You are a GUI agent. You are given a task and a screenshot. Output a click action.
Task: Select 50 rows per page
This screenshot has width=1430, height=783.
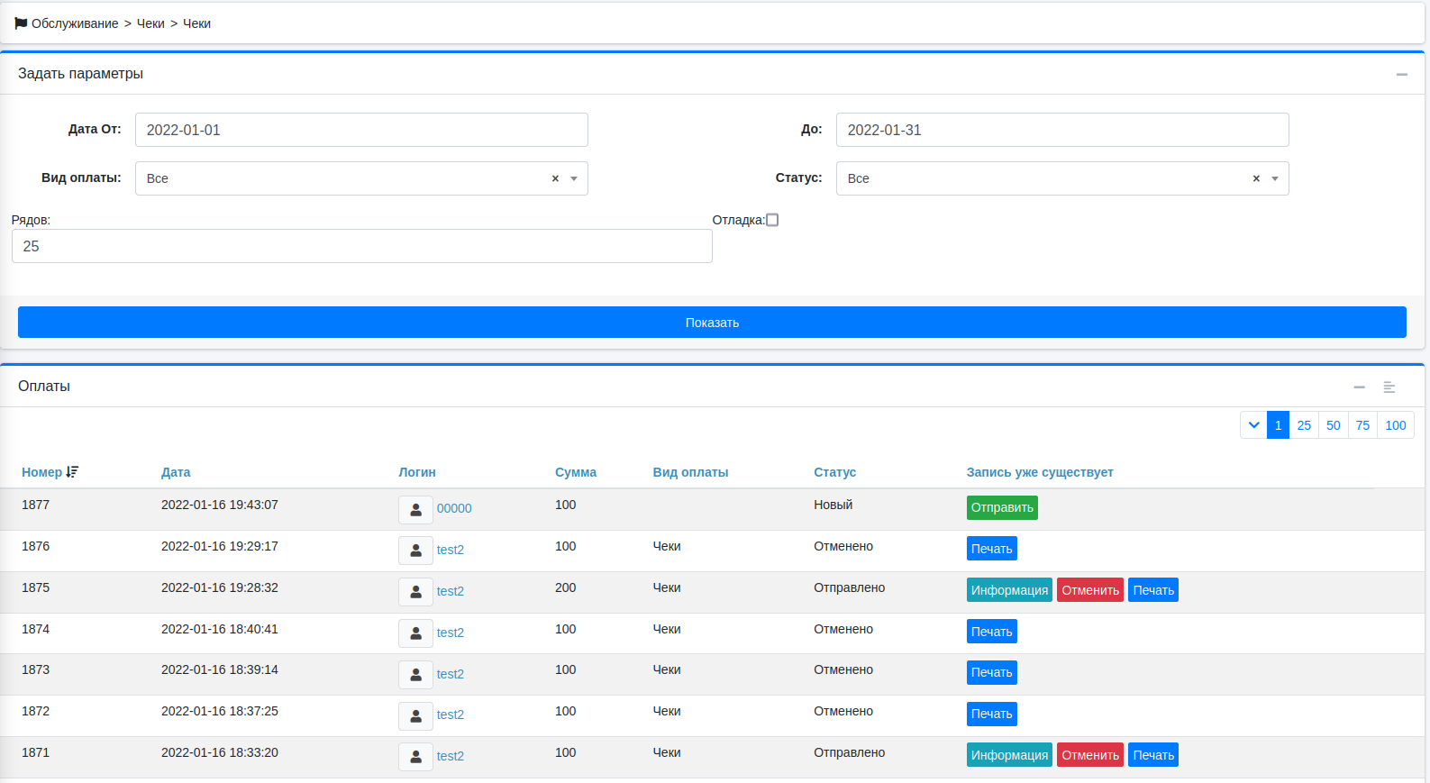[x=1333, y=425]
